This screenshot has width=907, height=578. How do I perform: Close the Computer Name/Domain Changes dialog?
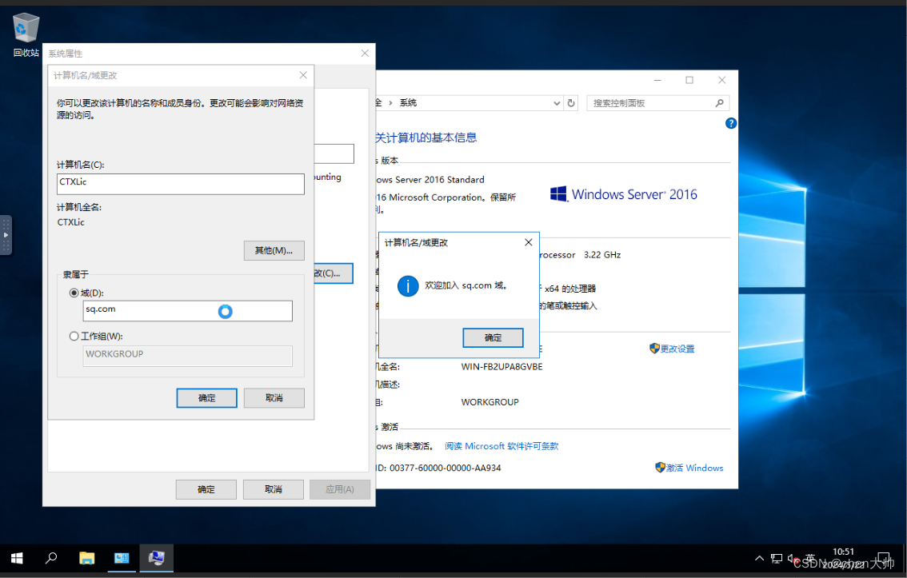point(303,75)
